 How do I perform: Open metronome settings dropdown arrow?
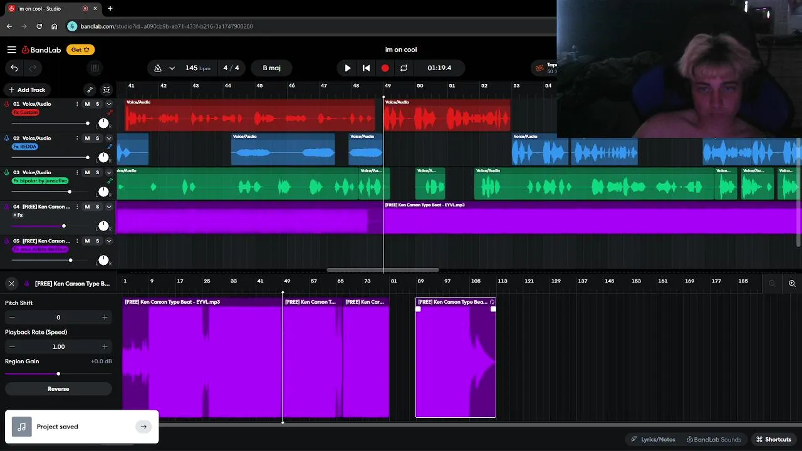(172, 68)
